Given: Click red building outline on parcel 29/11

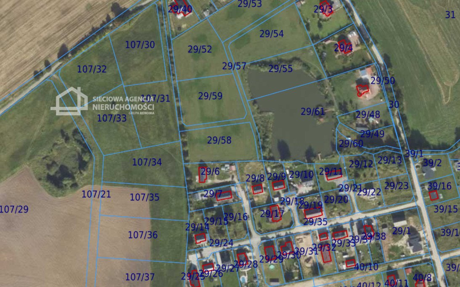Looking at the screenshot, I should pyautogui.click(x=334, y=175).
